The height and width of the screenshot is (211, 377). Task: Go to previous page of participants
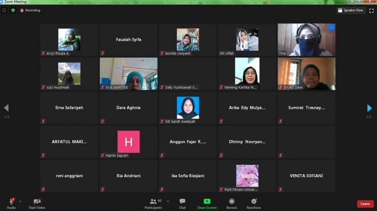pyautogui.click(x=7, y=108)
